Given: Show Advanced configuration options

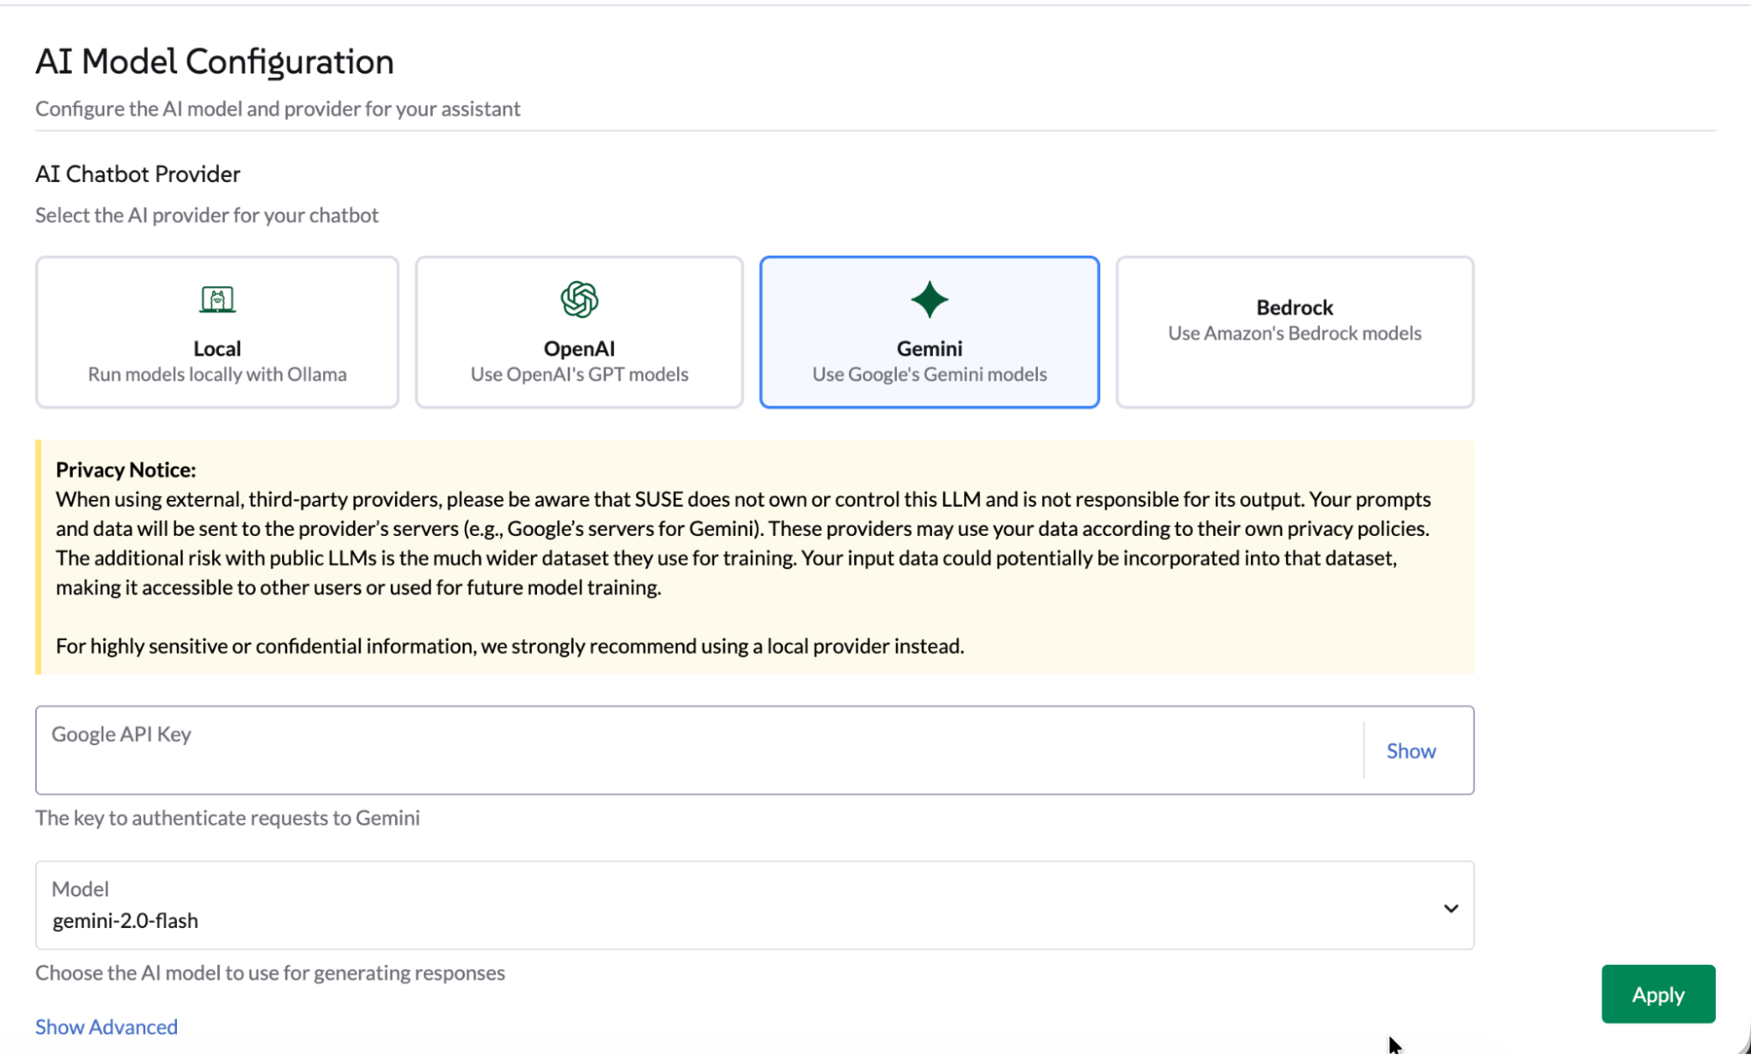Looking at the screenshot, I should (x=105, y=1026).
